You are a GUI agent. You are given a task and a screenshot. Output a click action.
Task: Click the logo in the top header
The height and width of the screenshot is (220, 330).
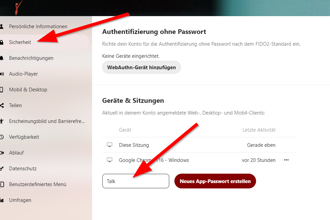[x=18, y=8]
